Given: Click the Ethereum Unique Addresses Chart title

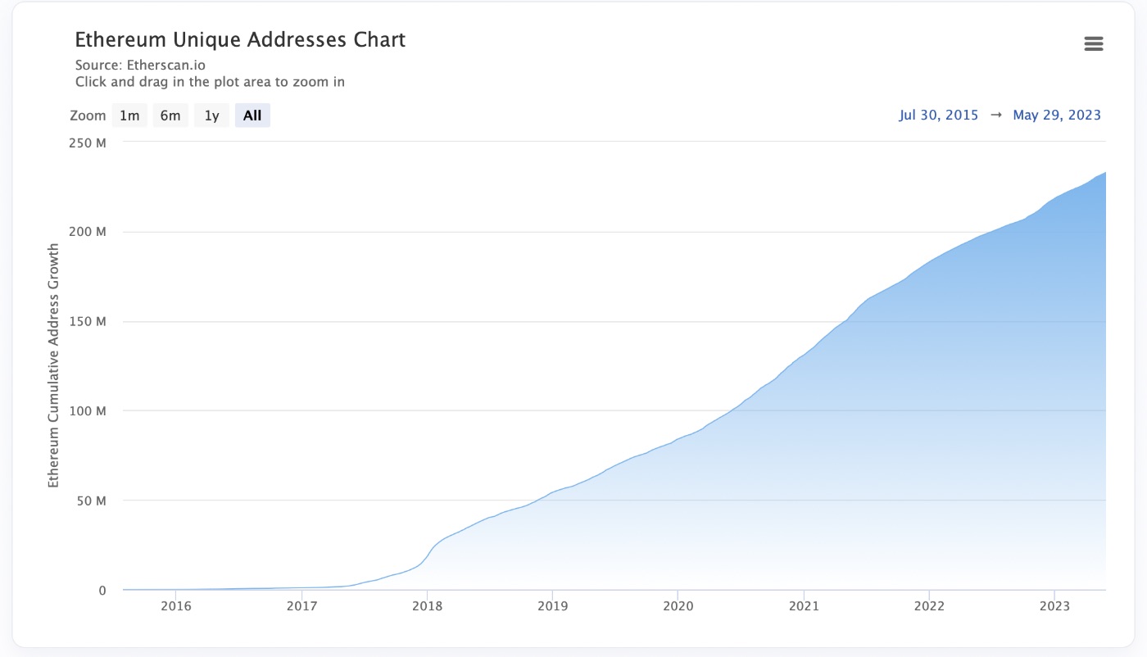Looking at the screenshot, I should [240, 39].
